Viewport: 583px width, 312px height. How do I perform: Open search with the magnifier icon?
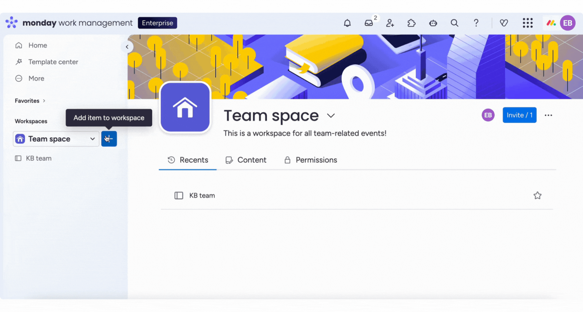(x=454, y=23)
